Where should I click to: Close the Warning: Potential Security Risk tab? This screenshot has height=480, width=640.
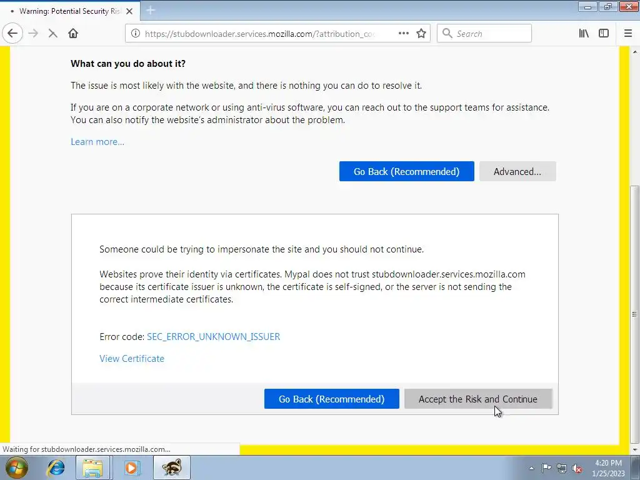(129, 11)
